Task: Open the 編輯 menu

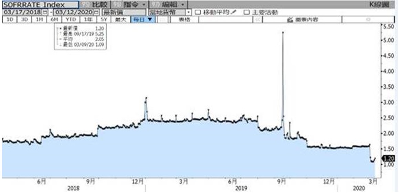Action: pyautogui.click(x=169, y=4)
